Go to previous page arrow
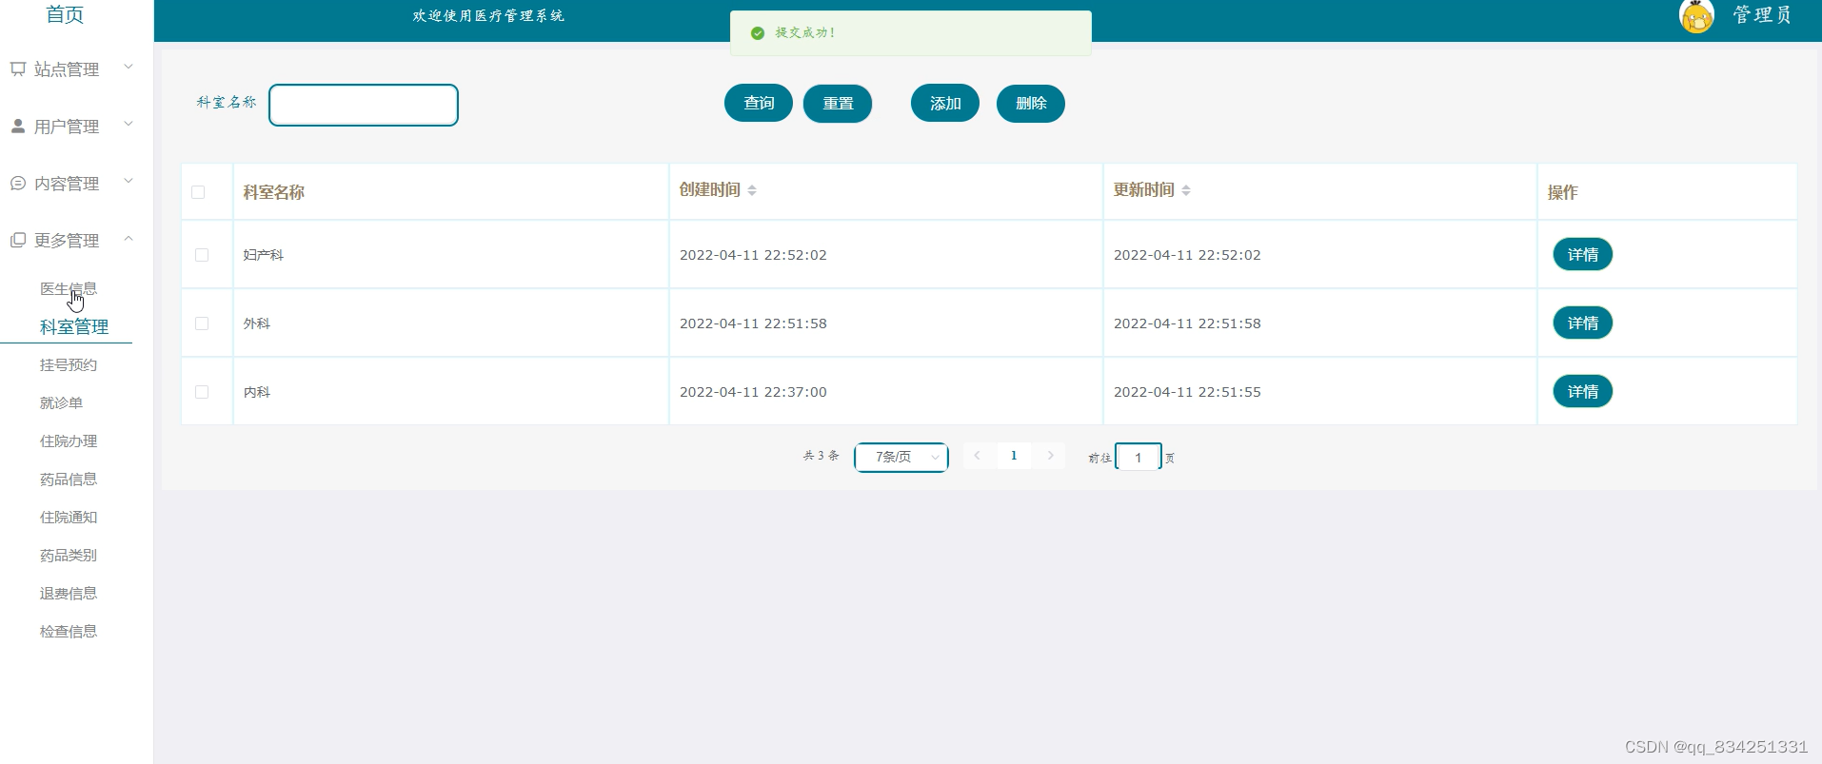 (x=977, y=456)
